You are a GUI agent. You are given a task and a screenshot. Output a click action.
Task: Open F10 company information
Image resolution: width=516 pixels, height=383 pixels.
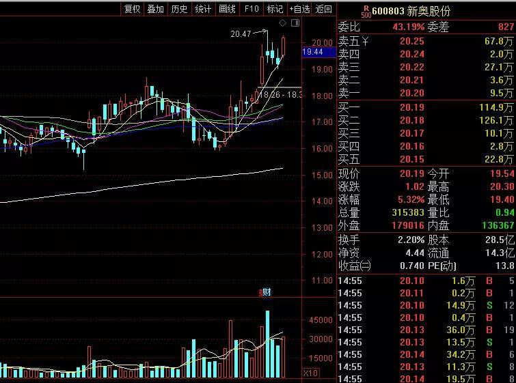coord(252,9)
